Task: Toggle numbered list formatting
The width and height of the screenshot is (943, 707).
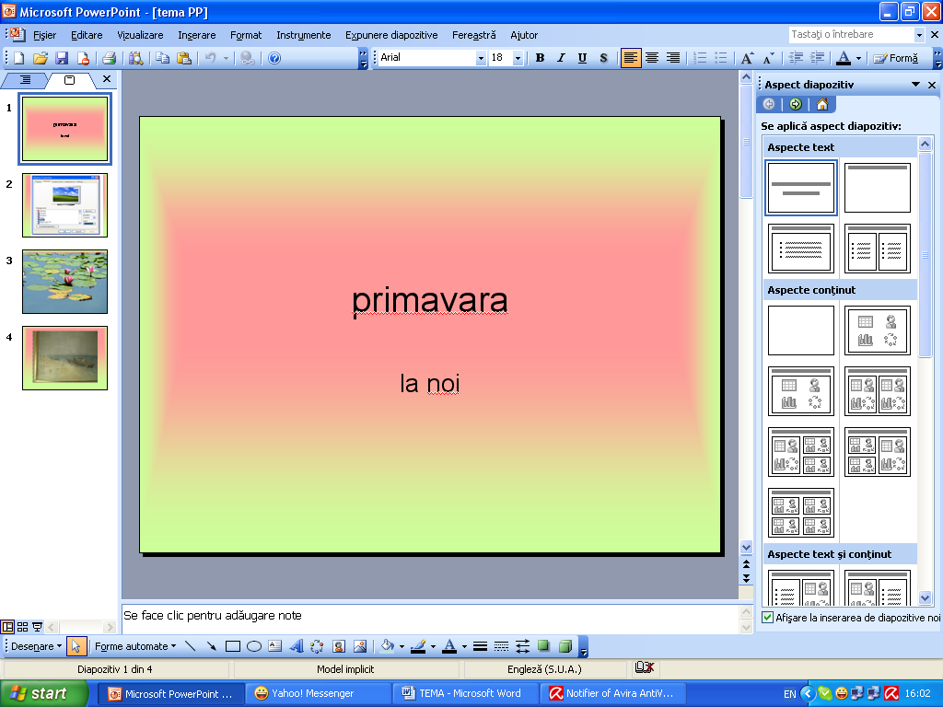Action: [700, 58]
